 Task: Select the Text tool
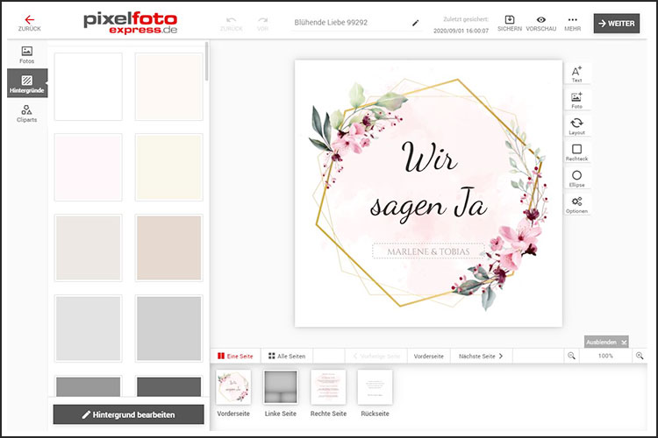(576, 74)
